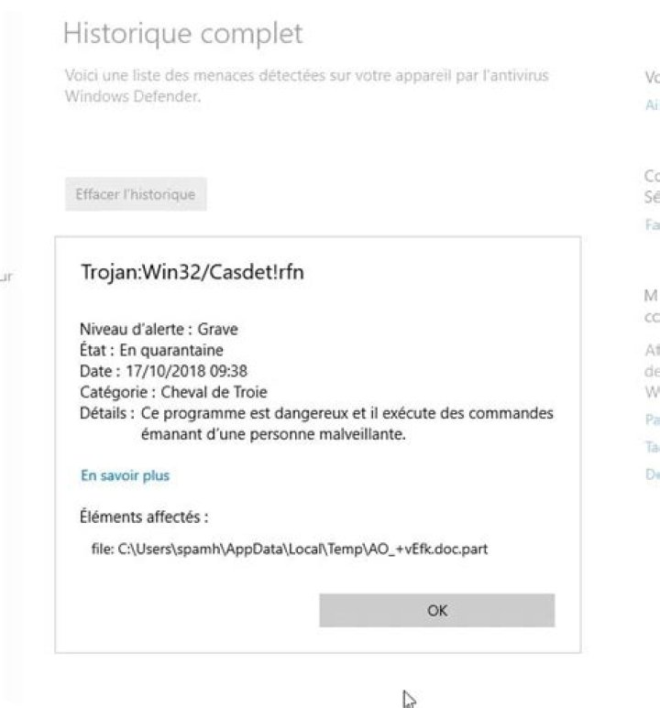The width and height of the screenshot is (660, 708).
Task: Open the truncated 'De' link in sidebar
Action: coord(651,474)
